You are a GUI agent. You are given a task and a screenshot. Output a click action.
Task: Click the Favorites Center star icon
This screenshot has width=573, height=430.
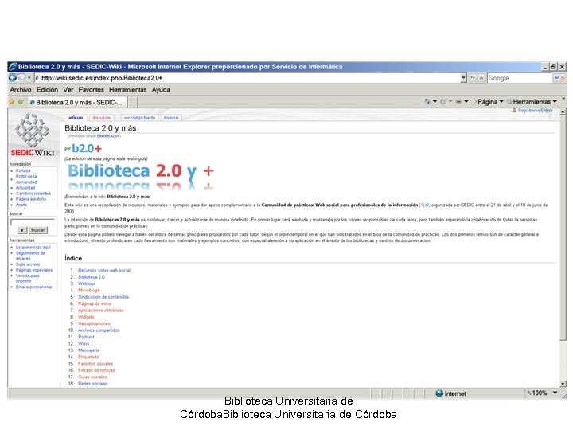pos(12,102)
